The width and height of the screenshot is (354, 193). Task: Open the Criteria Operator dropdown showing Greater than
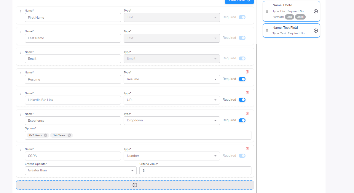pyautogui.click(x=80, y=171)
